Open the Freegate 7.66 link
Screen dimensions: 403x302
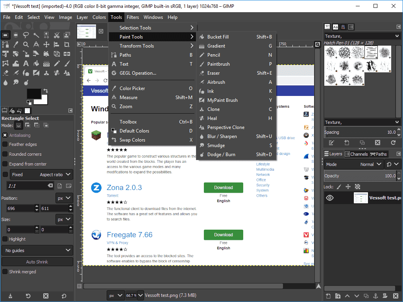(129, 235)
